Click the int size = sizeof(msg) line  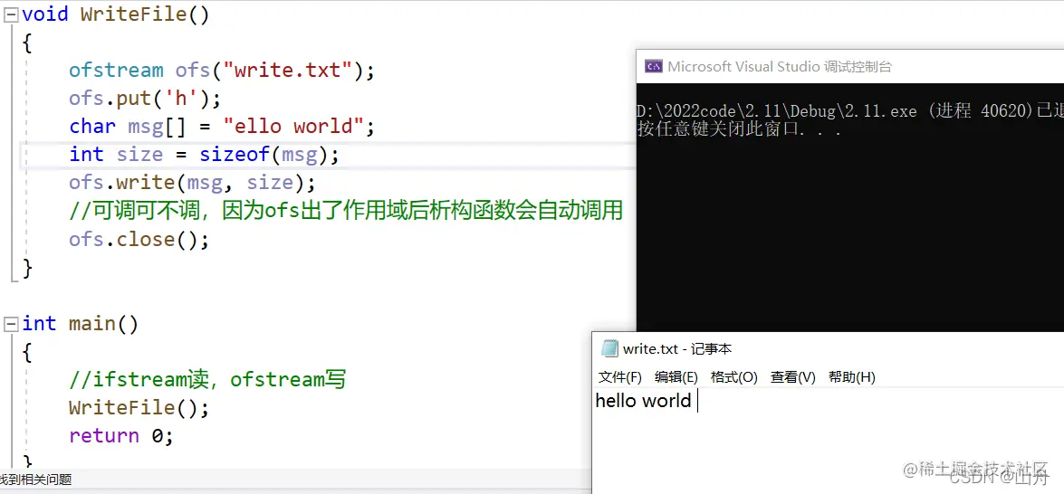pyautogui.click(x=204, y=156)
